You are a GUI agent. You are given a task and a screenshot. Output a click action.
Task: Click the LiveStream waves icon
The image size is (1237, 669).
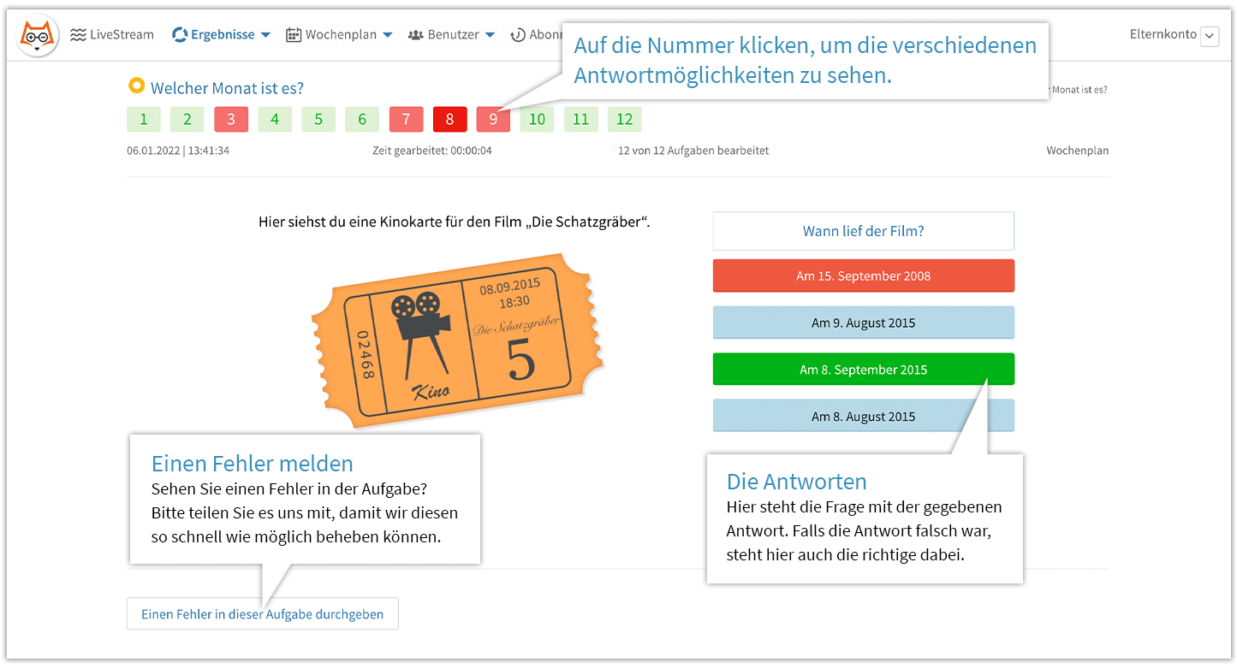coord(79,35)
